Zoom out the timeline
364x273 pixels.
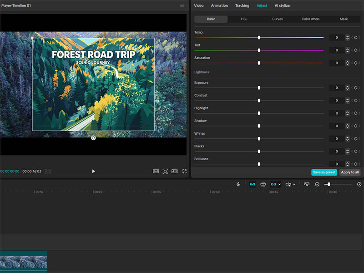click(x=317, y=184)
